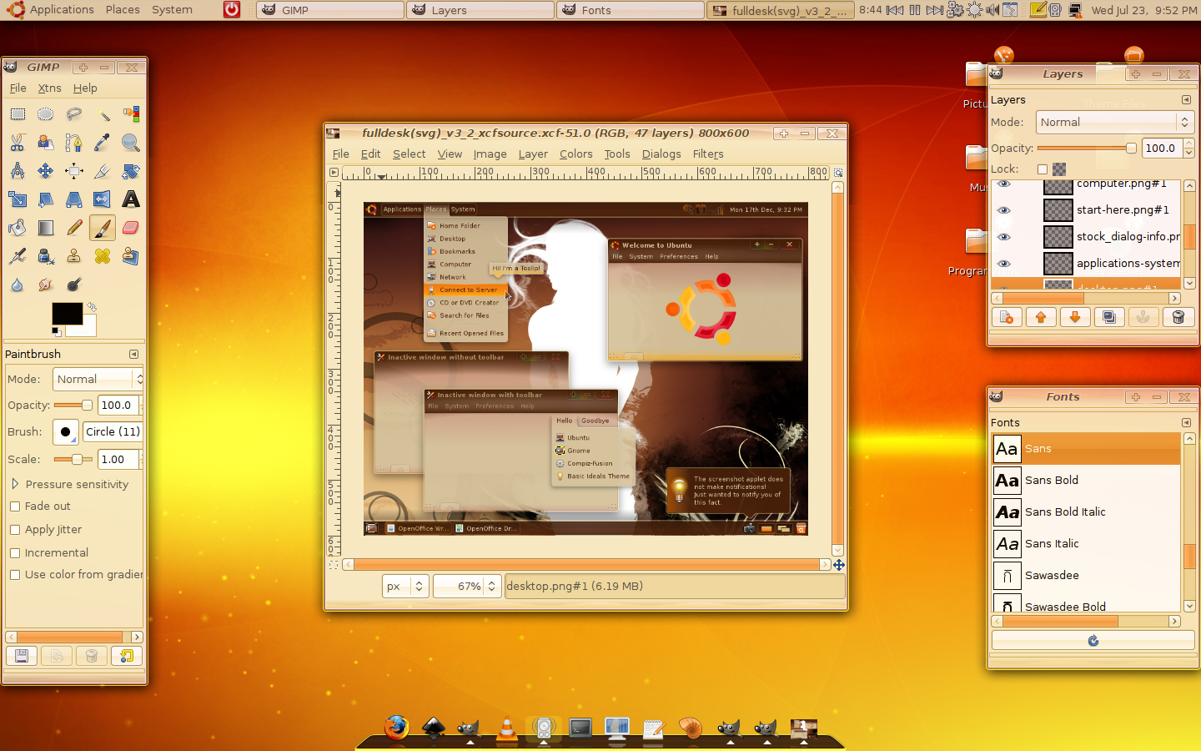This screenshot has height=751, width=1201.
Task: Pick the Color Picker eyedropper tool
Action: click(103, 143)
